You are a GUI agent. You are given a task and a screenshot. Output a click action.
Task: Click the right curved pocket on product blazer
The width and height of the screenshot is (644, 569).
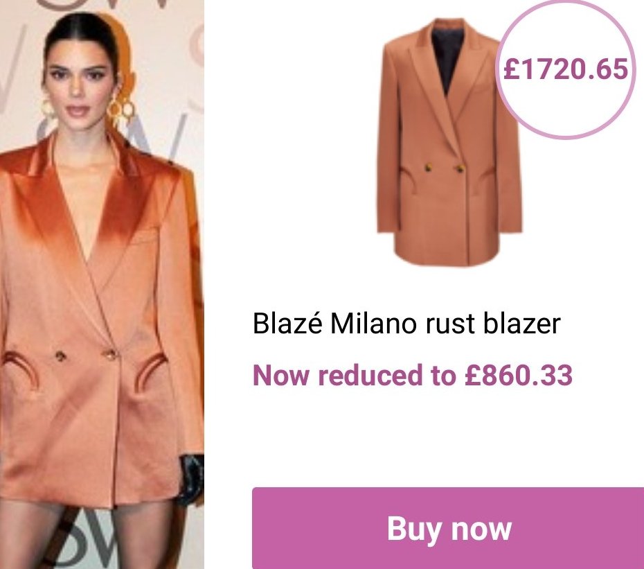pyautogui.click(x=488, y=176)
